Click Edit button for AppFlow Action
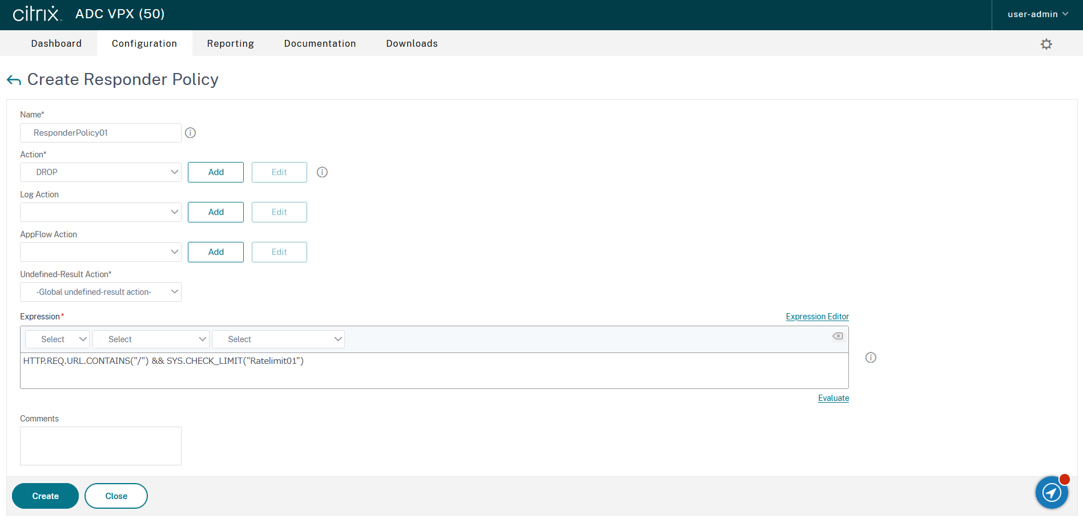This screenshot has height=523, width=1083. coord(279,252)
